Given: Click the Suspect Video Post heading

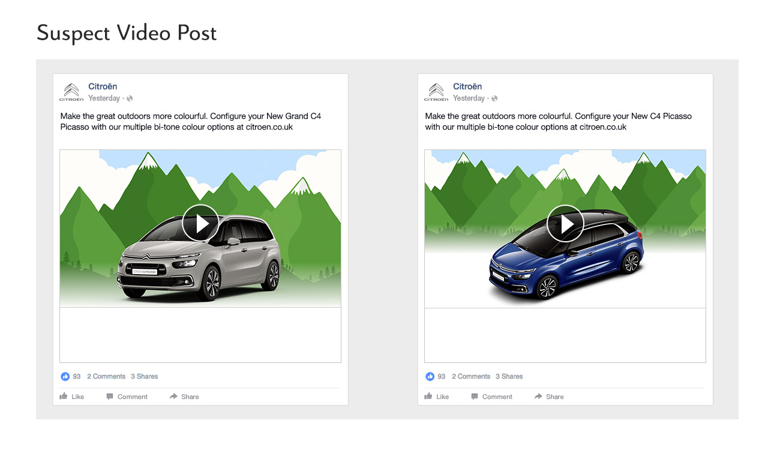Looking at the screenshot, I should click(x=127, y=32).
